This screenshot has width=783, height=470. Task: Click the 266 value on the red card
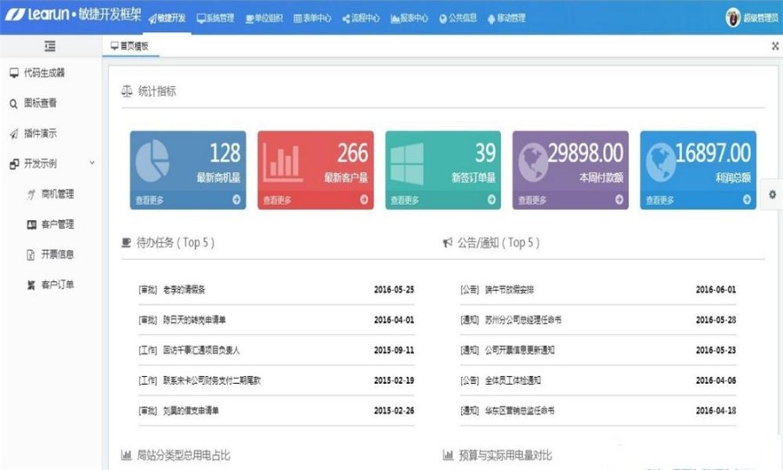point(352,153)
